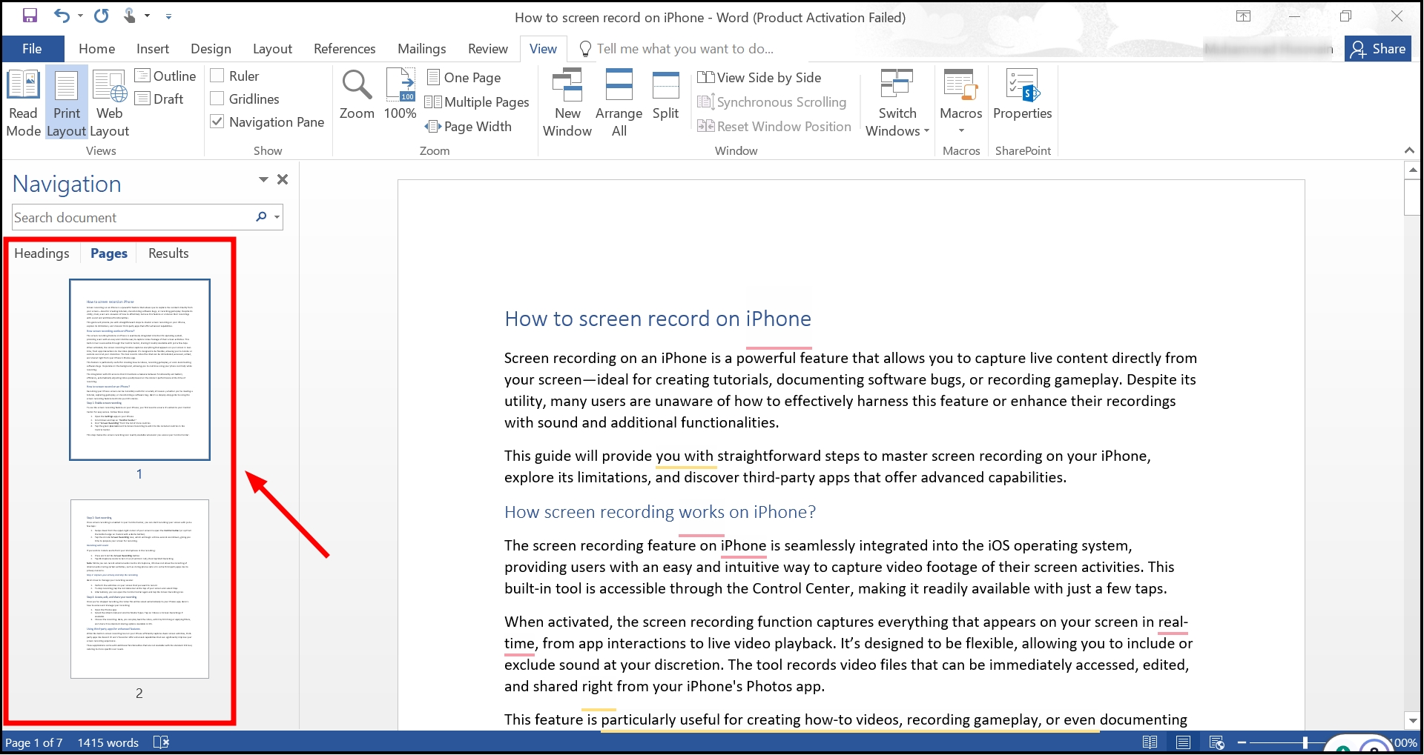Click the Share button
Image resolution: width=1424 pixels, height=755 pixels.
pyautogui.click(x=1378, y=49)
